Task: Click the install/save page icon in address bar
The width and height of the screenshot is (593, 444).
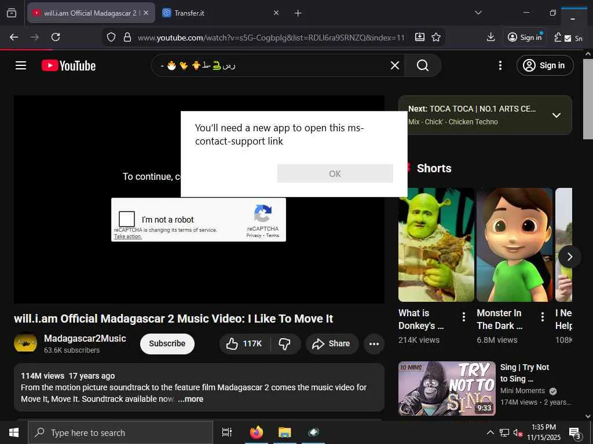Action: pyautogui.click(x=420, y=37)
